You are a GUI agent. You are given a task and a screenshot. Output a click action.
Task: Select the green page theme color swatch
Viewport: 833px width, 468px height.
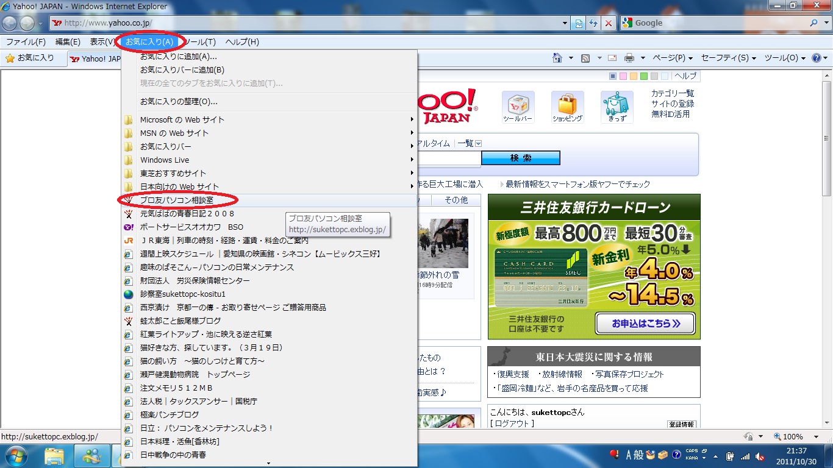click(x=644, y=76)
